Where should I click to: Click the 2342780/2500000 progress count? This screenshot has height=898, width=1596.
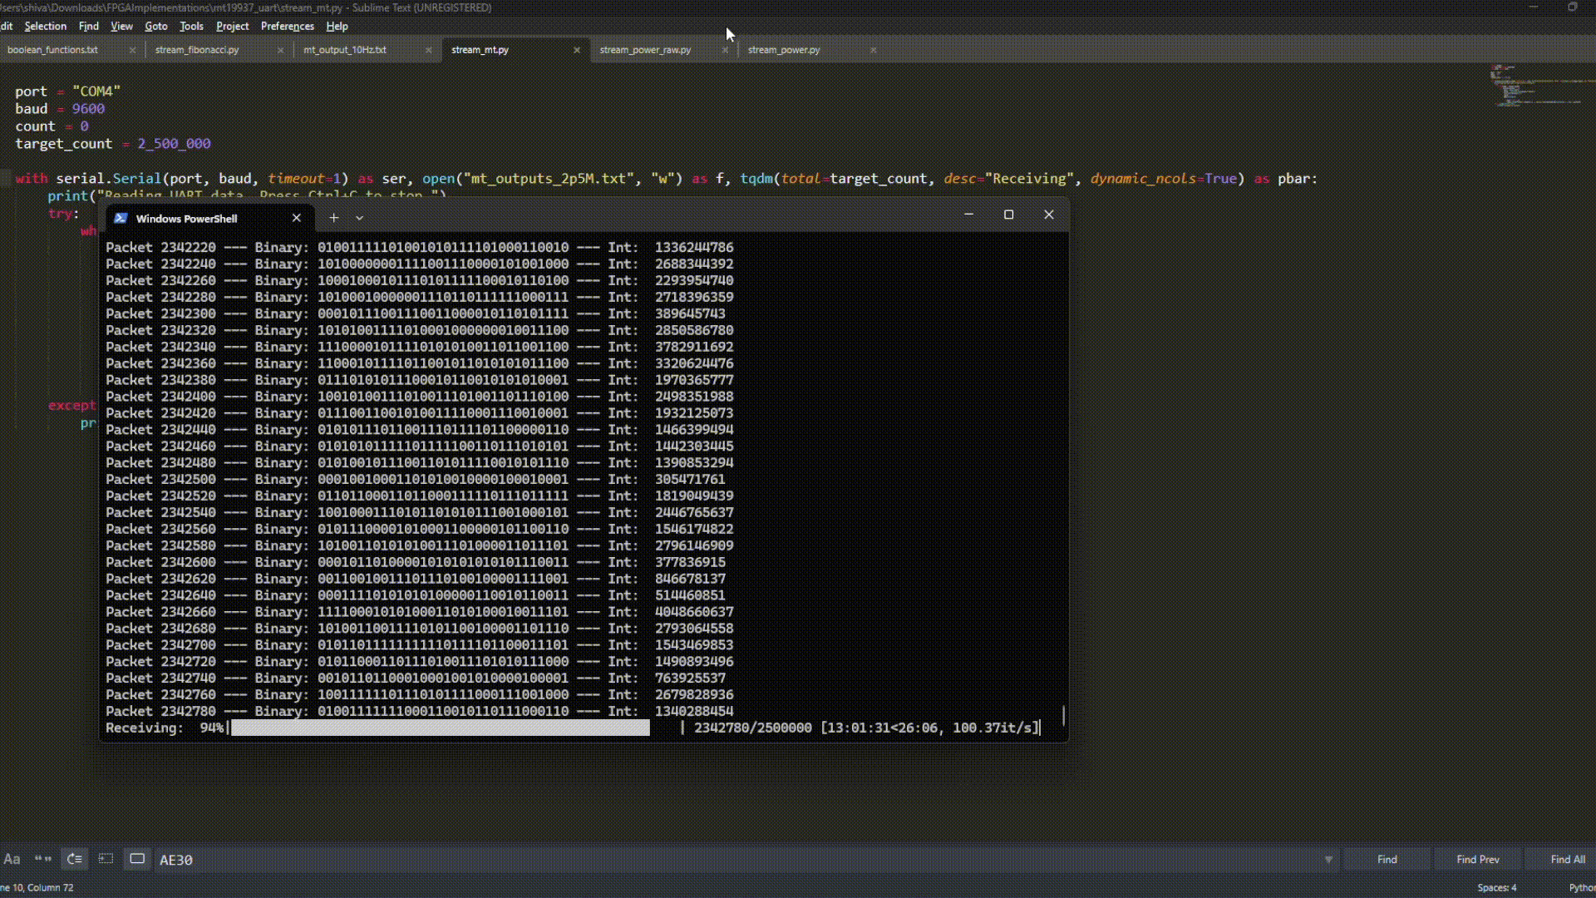[x=753, y=728]
